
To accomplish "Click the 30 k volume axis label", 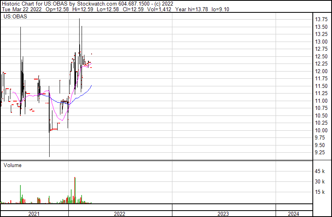I will [x=320, y=182].
